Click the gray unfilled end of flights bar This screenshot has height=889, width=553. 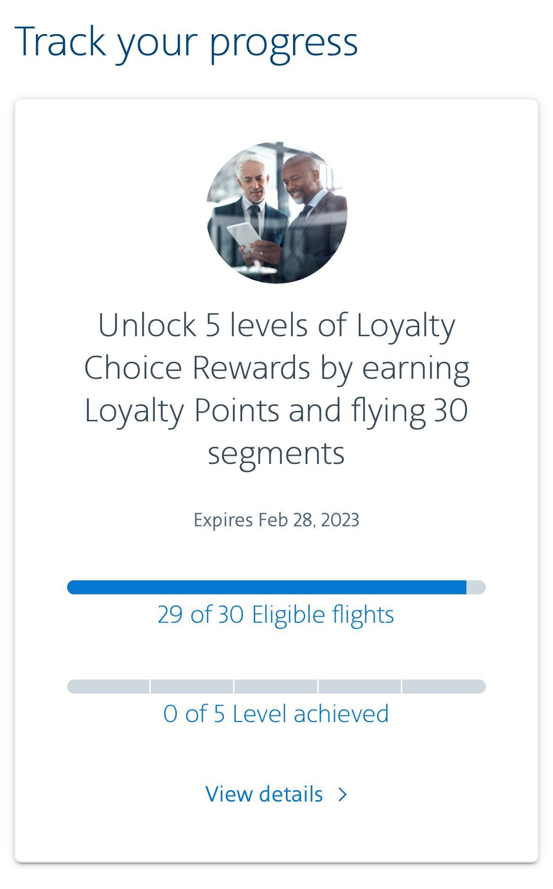pyautogui.click(x=476, y=587)
